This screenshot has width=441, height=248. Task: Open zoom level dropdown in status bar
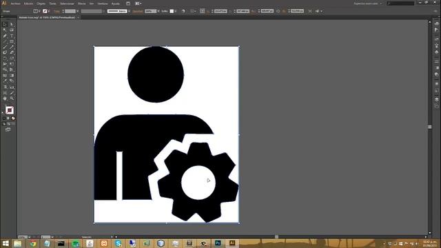click(29, 237)
